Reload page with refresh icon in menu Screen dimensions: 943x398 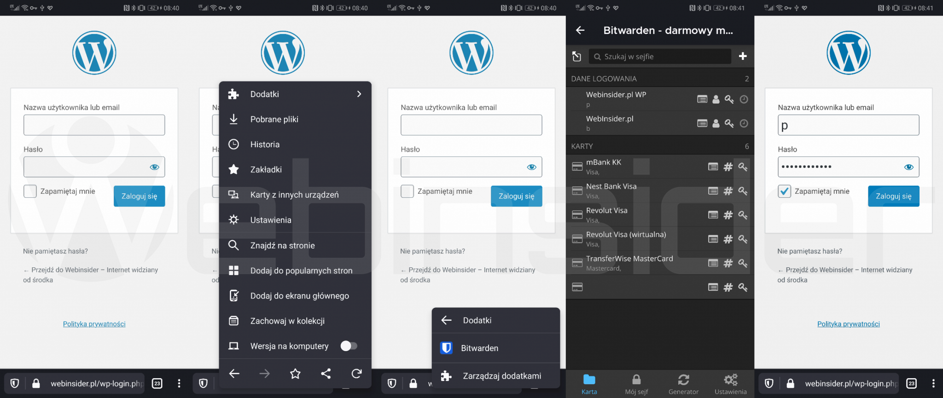pyautogui.click(x=356, y=374)
